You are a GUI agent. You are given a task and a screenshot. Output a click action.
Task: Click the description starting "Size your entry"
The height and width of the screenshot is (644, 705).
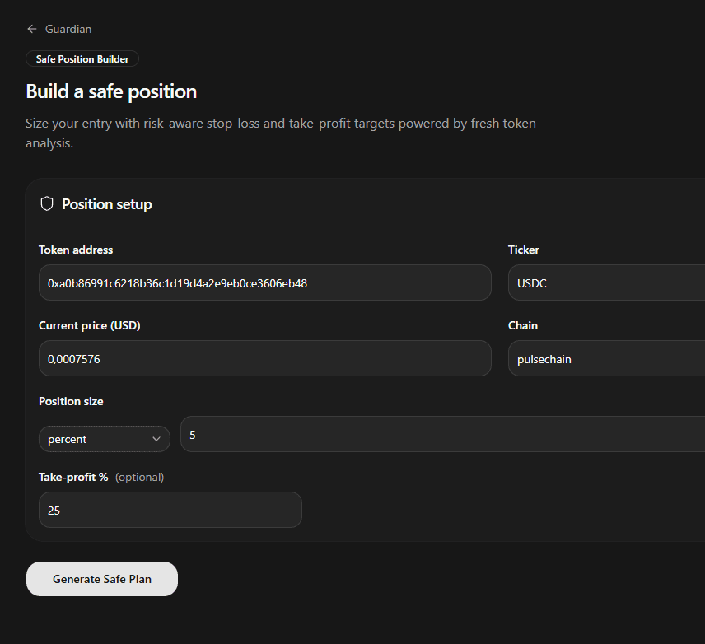[281, 133]
